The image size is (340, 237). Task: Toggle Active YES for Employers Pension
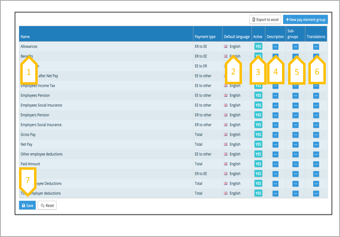pos(258,115)
